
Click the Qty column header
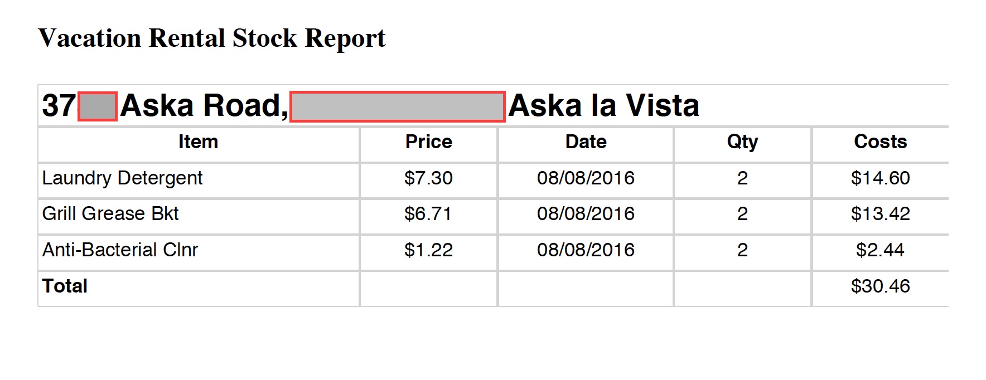(x=742, y=142)
